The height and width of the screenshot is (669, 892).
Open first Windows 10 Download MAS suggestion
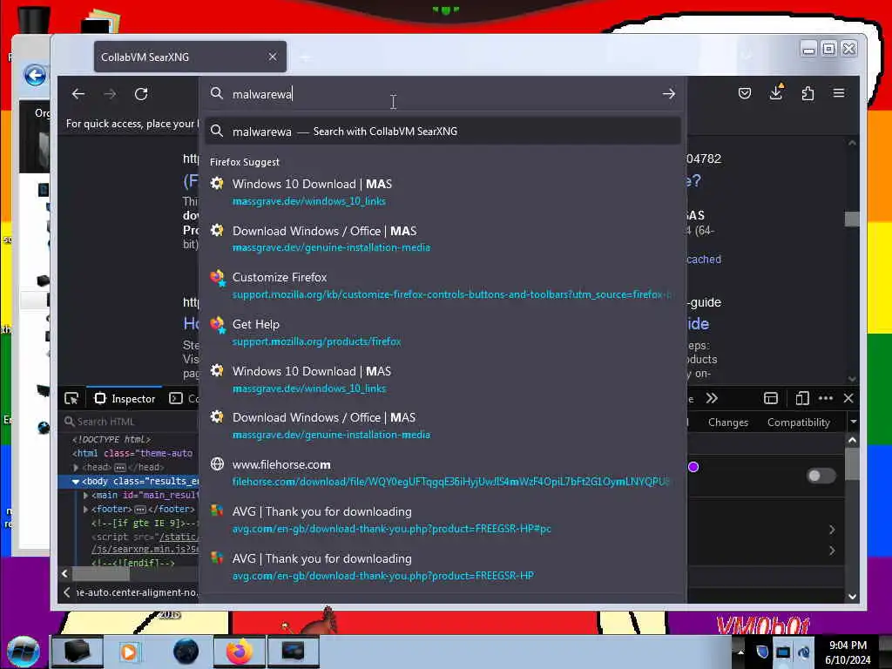coord(443,193)
